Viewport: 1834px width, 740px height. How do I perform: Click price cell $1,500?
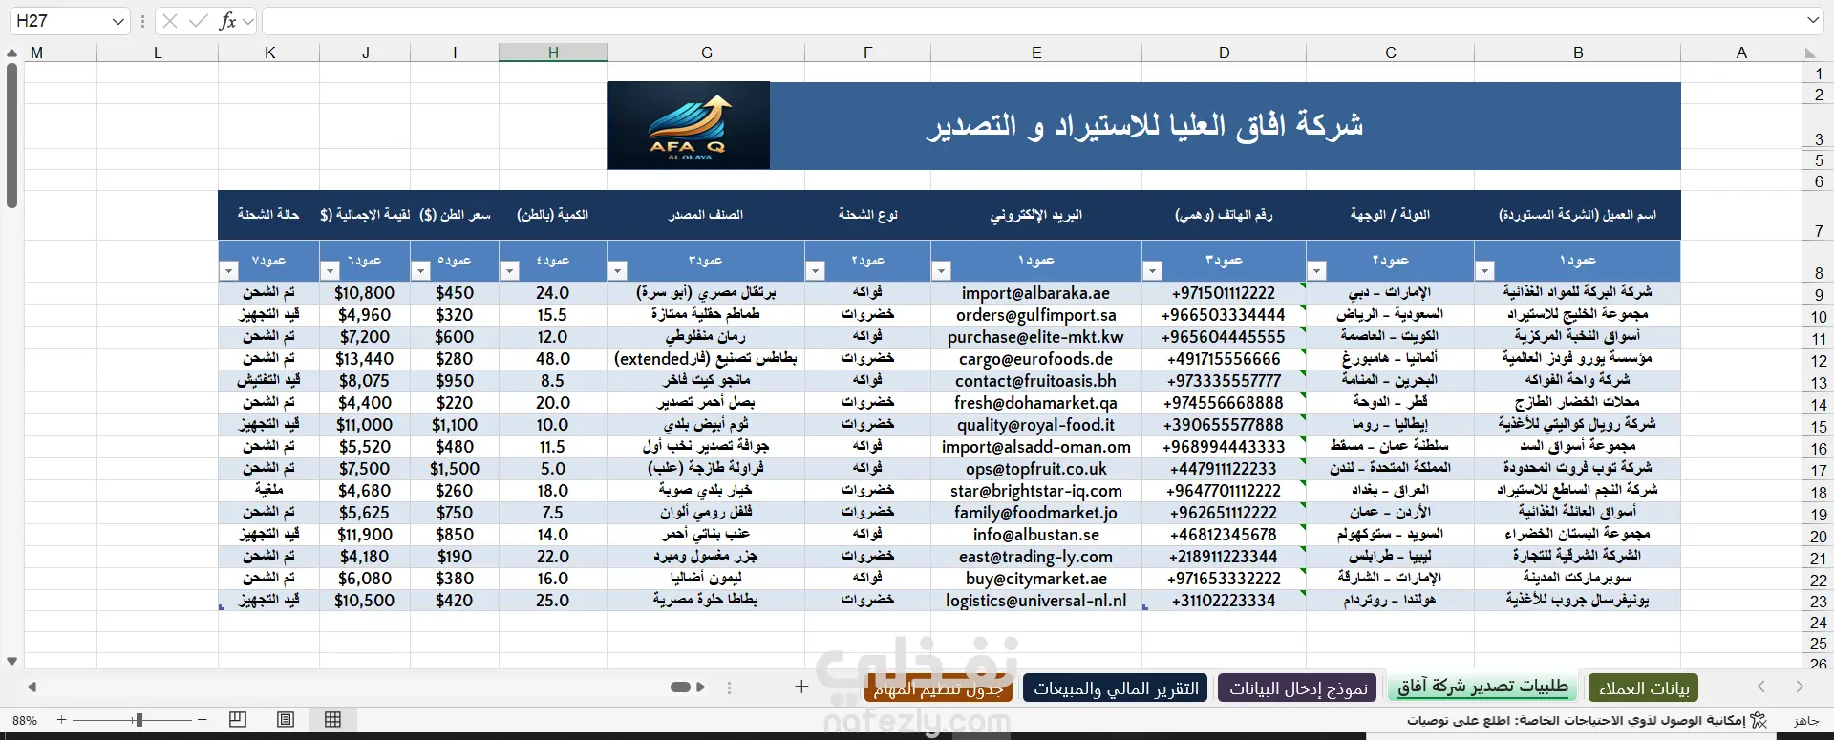tap(455, 469)
